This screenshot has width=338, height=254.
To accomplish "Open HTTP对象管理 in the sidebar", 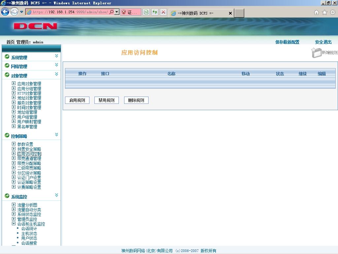I will (x=29, y=93).
